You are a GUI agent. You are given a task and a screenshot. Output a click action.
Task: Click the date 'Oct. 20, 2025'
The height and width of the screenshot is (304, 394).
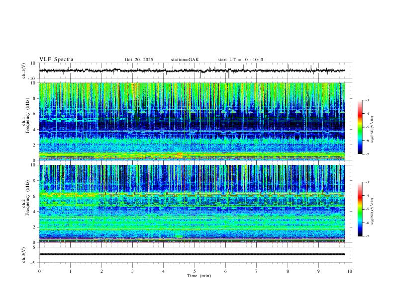pyautogui.click(x=139, y=60)
